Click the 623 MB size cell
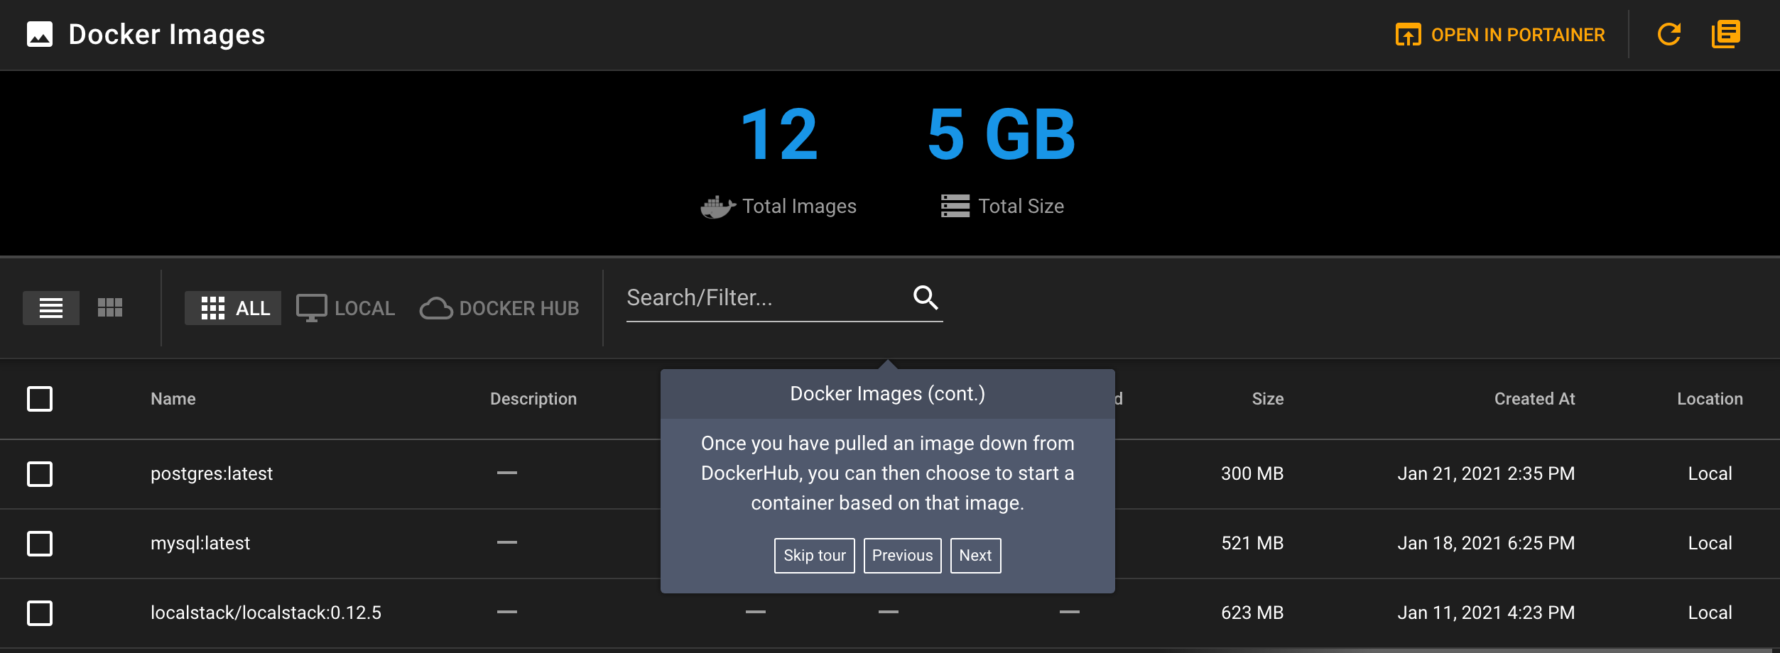Image resolution: width=1780 pixels, height=653 pixels. click(x=1252, y=613)
